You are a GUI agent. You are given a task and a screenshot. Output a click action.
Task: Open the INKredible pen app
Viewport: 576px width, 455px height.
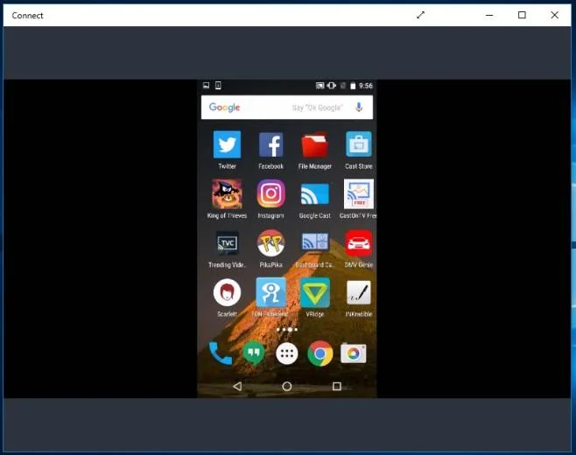point(359,292)
